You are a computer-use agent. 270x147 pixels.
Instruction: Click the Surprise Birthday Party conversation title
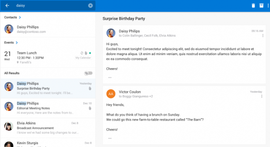coord(124,18)
